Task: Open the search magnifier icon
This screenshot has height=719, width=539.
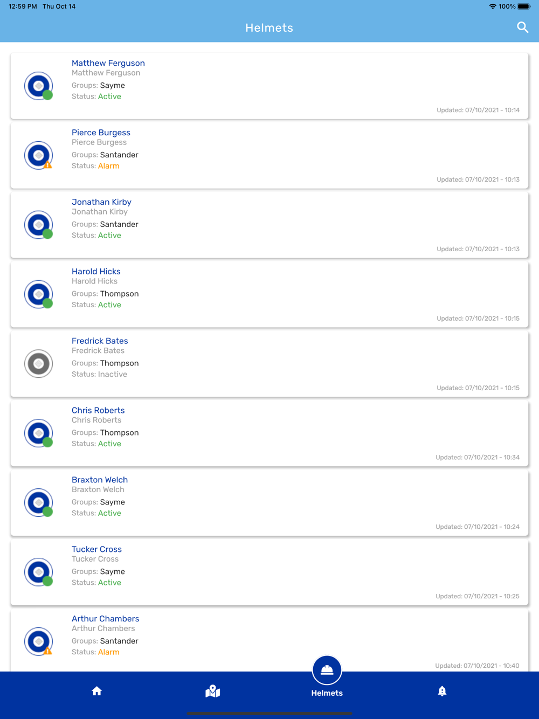Action: point(522,27)
